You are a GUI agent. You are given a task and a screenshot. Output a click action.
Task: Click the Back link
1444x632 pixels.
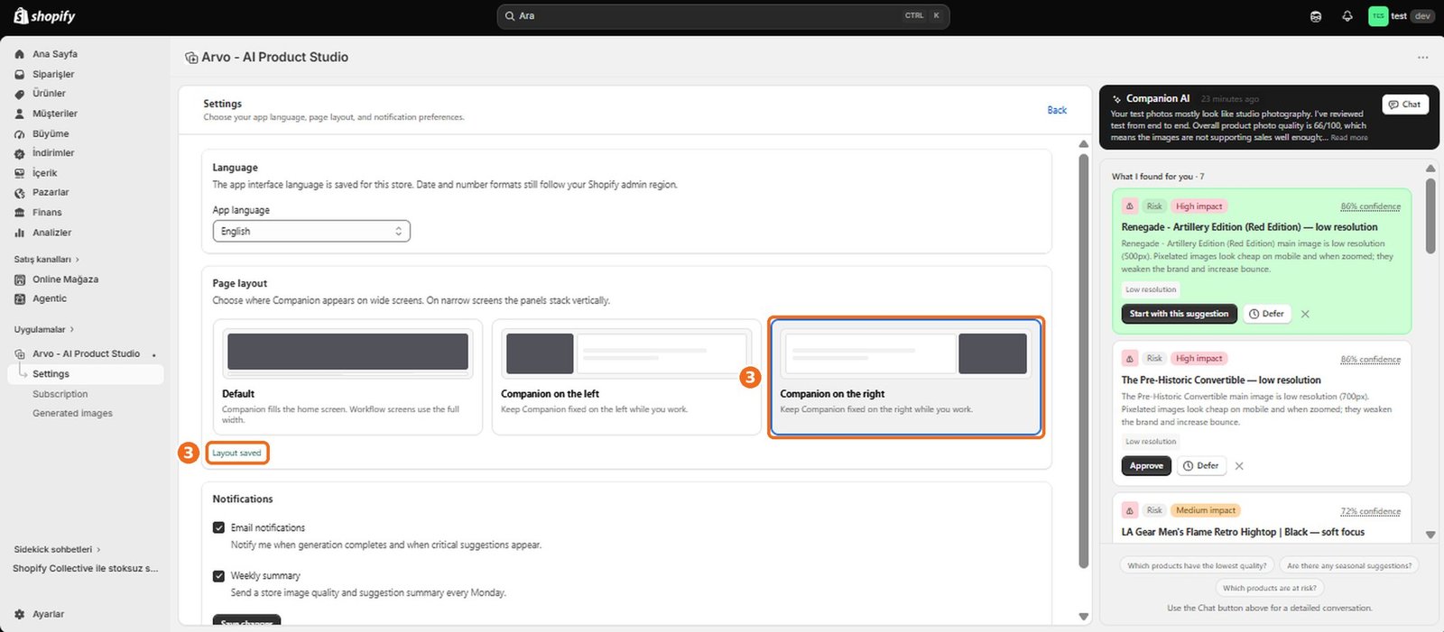[x=1057, y=110]
